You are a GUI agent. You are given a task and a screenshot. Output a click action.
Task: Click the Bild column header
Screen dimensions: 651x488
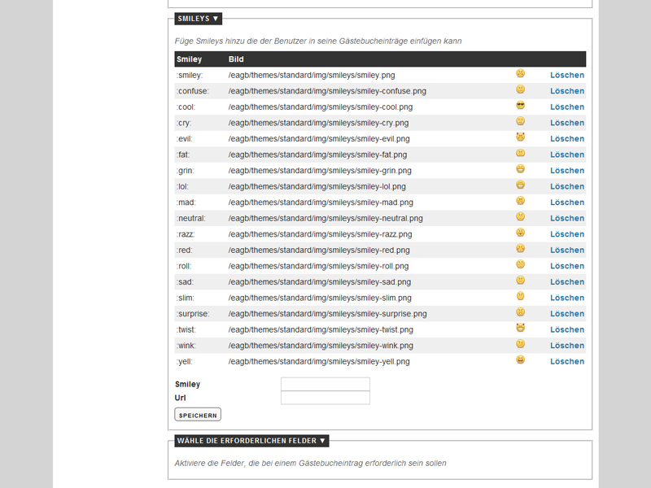[236, 59]
